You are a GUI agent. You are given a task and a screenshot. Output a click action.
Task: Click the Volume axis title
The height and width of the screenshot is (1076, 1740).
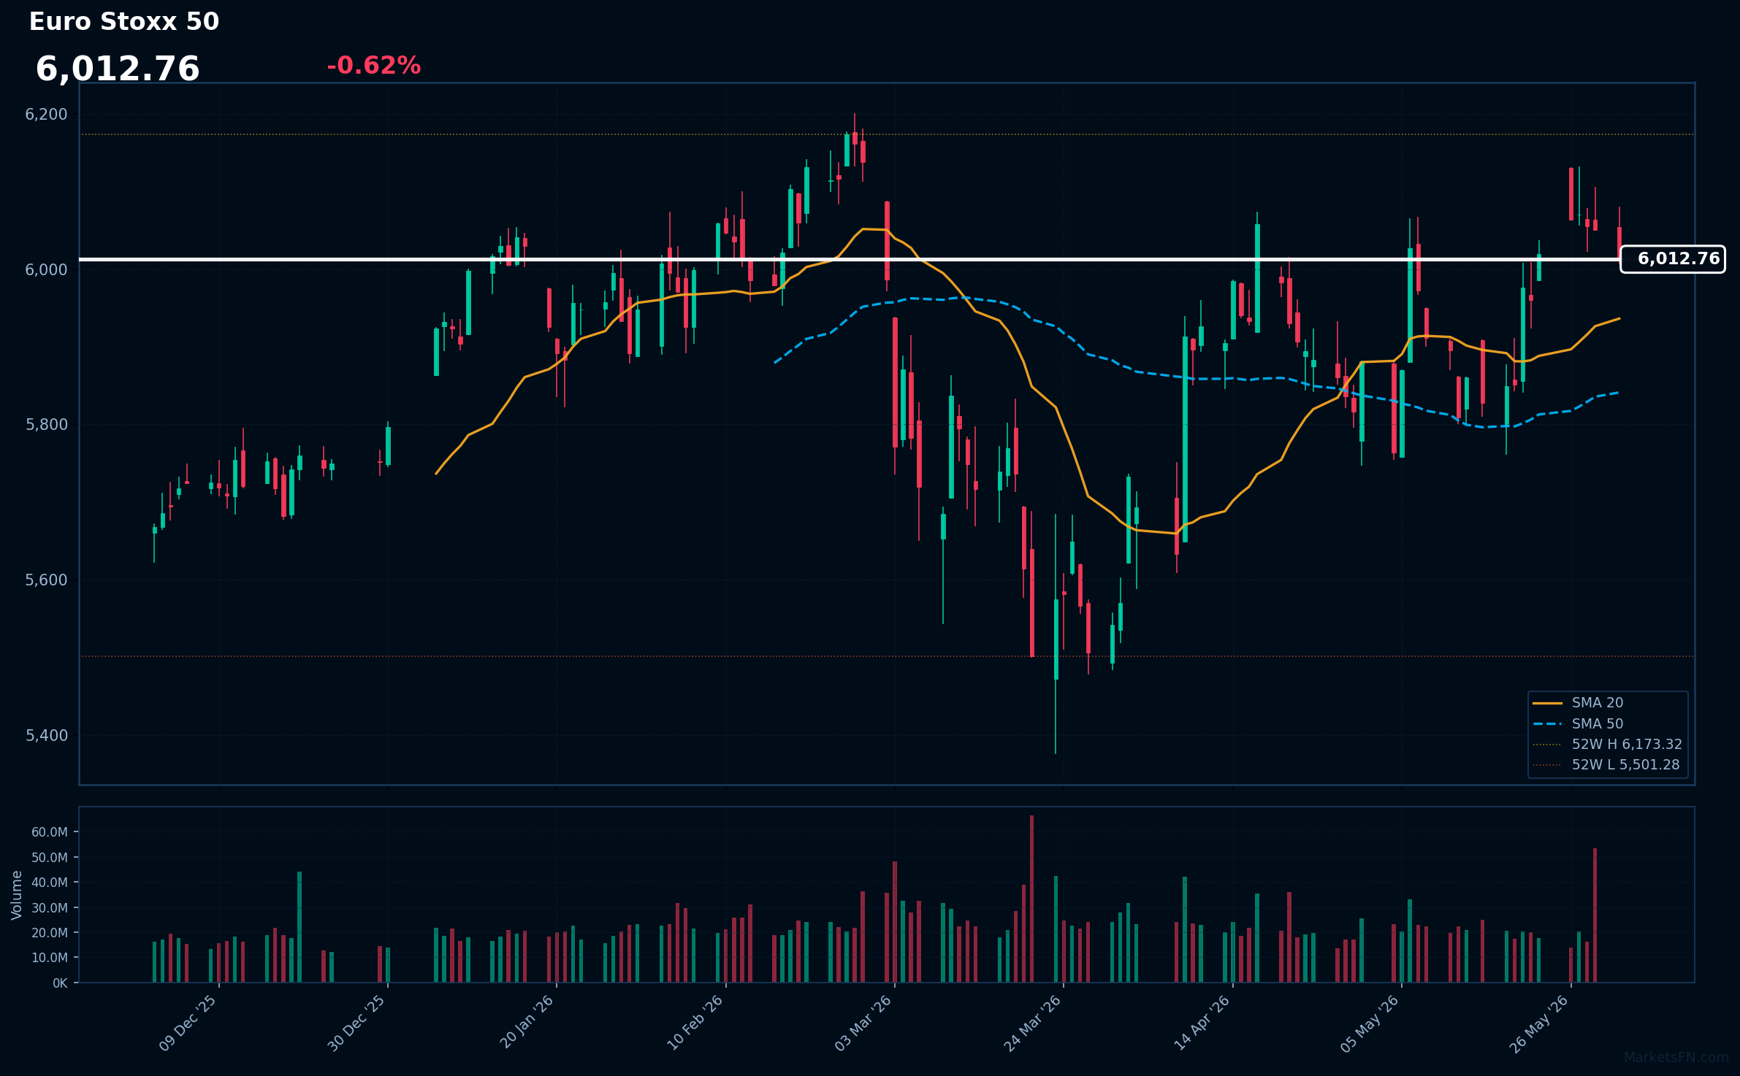click(x=17, y=895)
